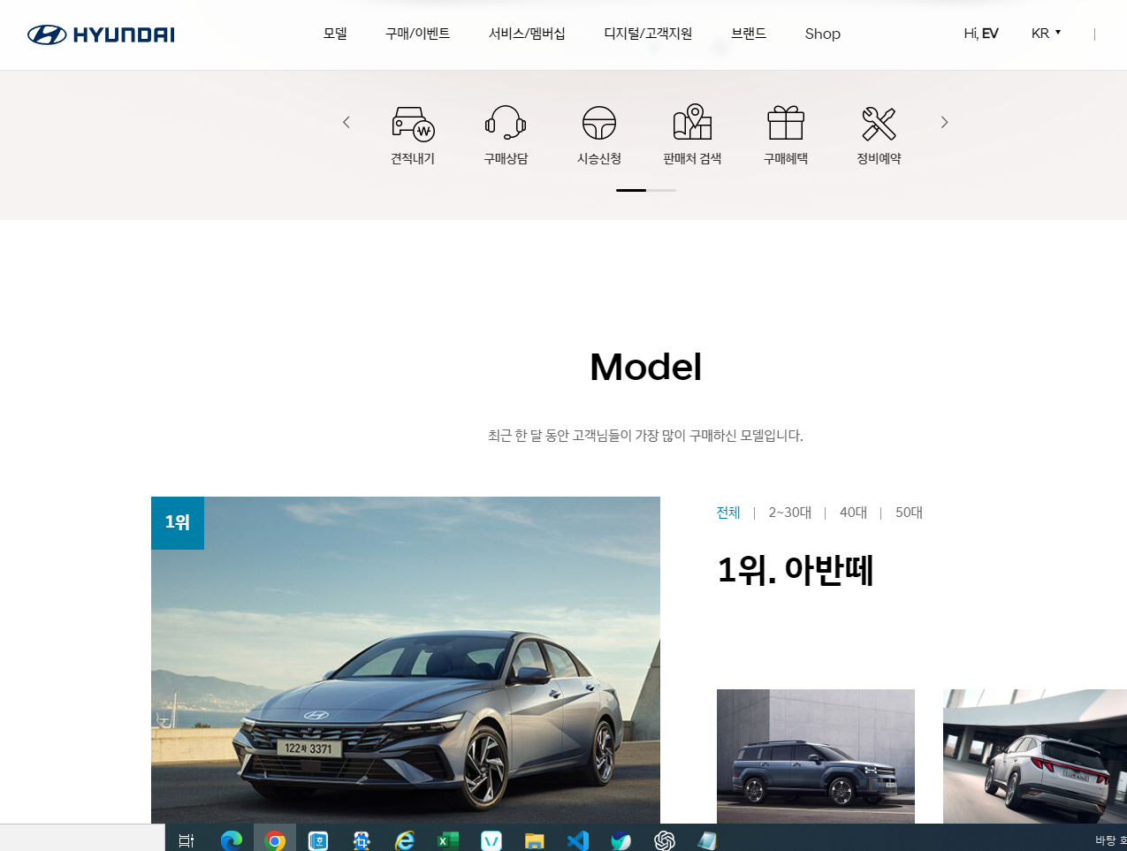
Task: Click the blue 1위 rank badge
Action: (178, 523)
